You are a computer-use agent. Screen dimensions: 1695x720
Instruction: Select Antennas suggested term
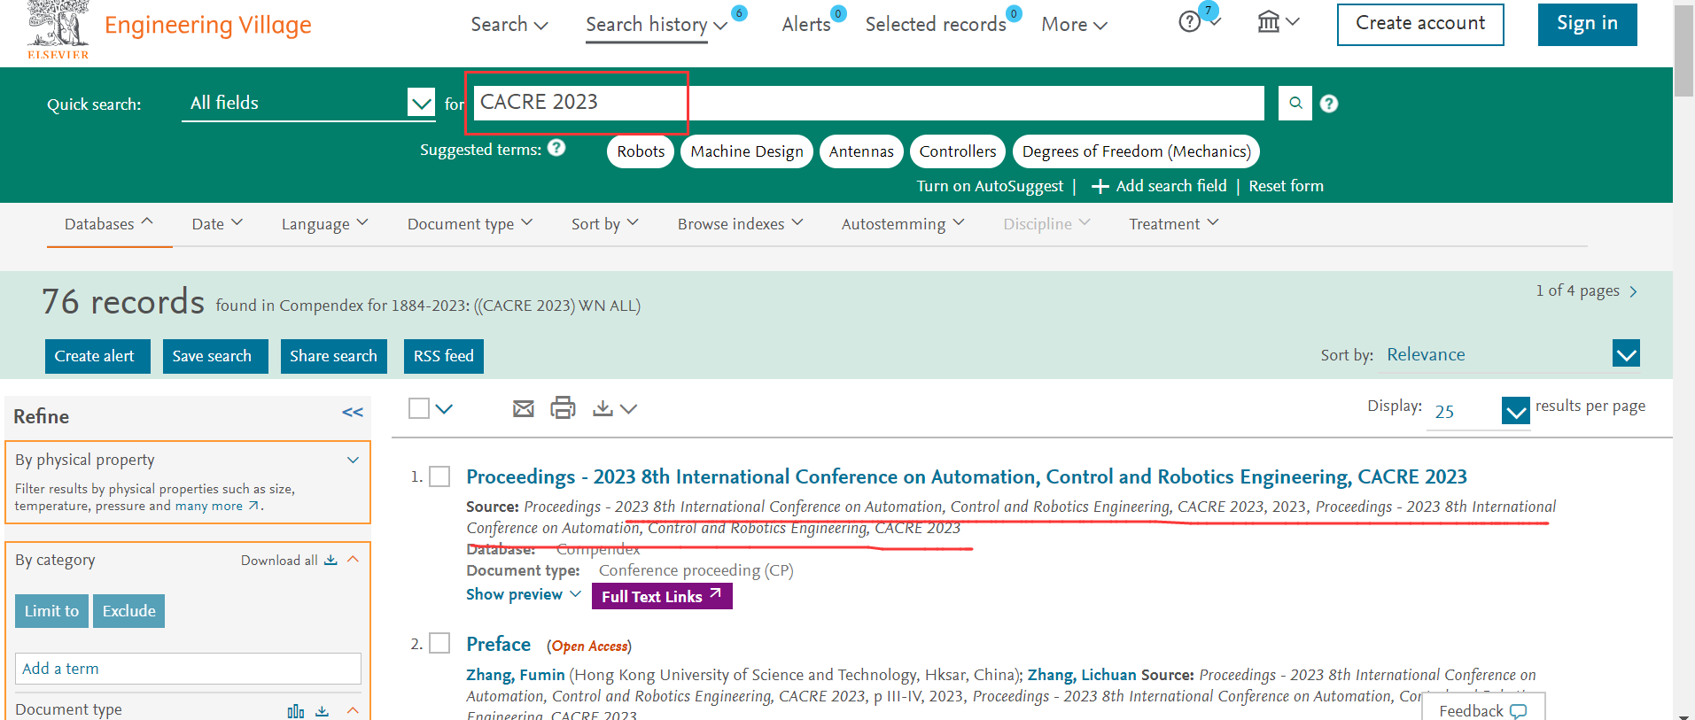[x=861, y=151]
